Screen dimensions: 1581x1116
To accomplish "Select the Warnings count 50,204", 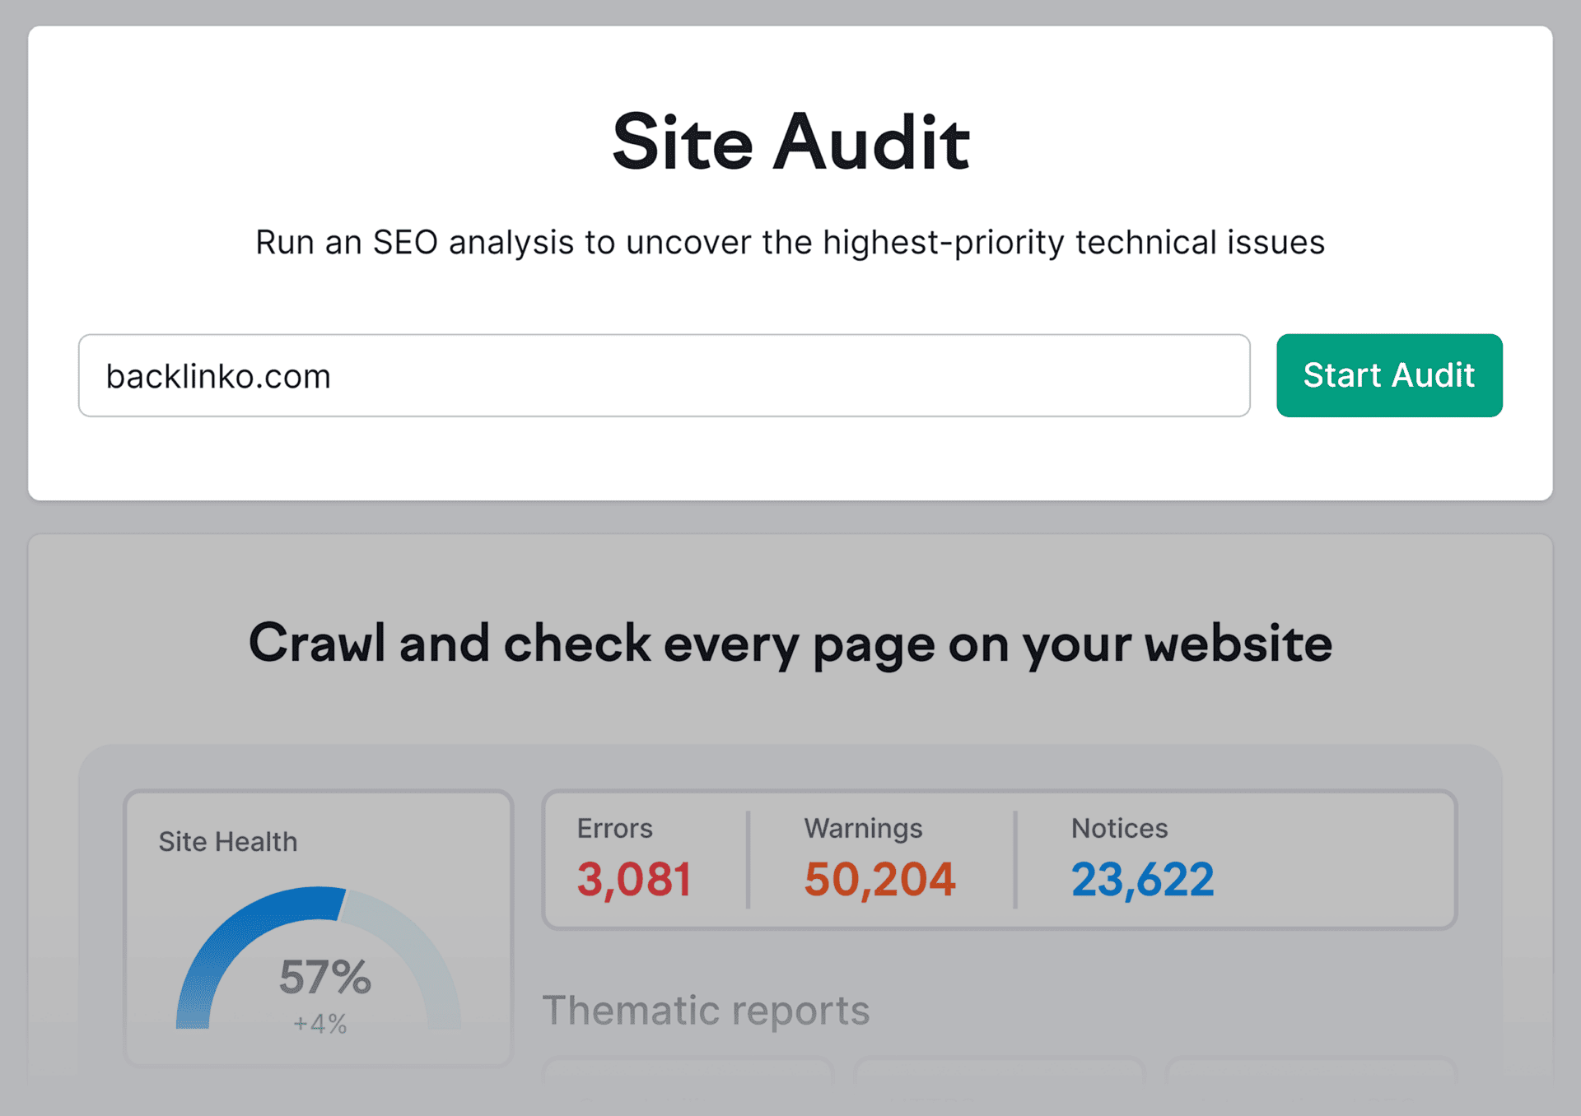I will pos(879,879).
